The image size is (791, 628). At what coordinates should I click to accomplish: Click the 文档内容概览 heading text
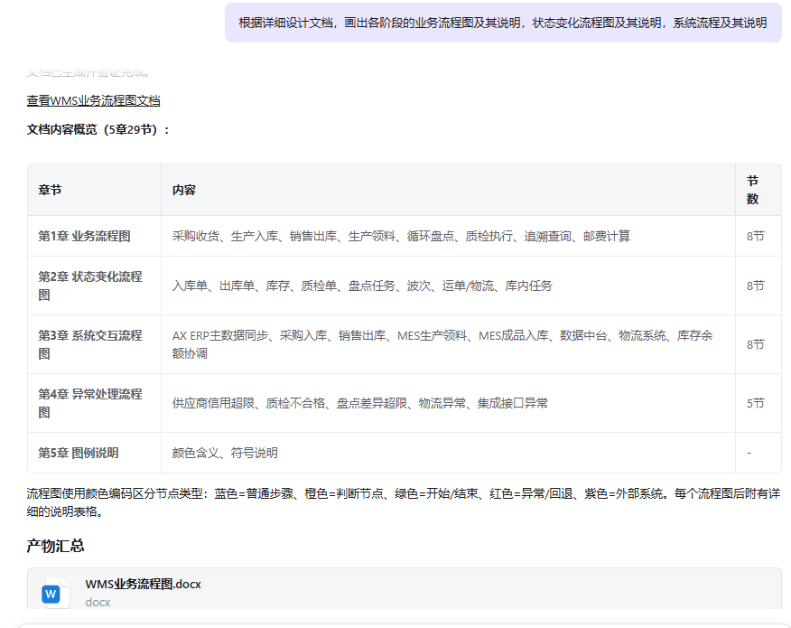point(98,129)
